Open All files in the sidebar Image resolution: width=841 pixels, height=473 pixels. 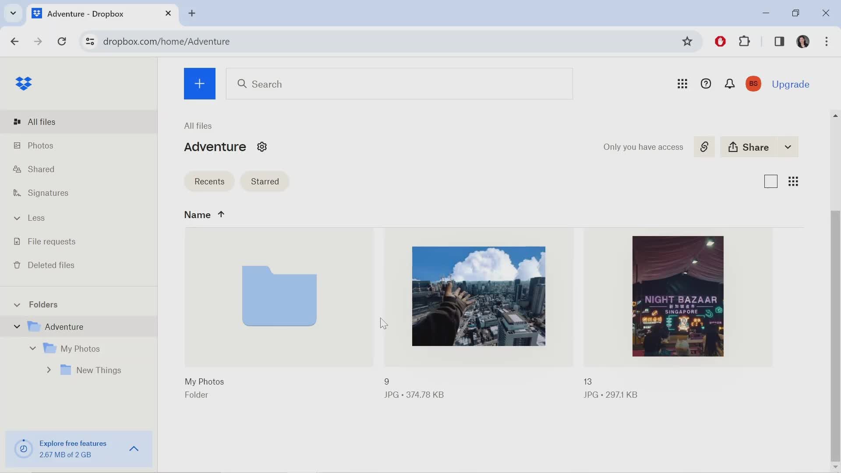click(78, 122)
